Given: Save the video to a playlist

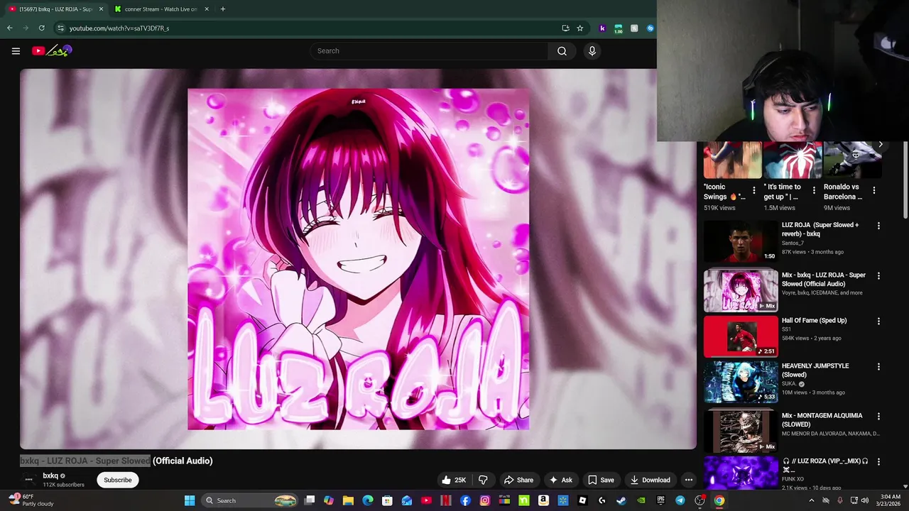Looking at the screenshot, I should tap(601, 480).
